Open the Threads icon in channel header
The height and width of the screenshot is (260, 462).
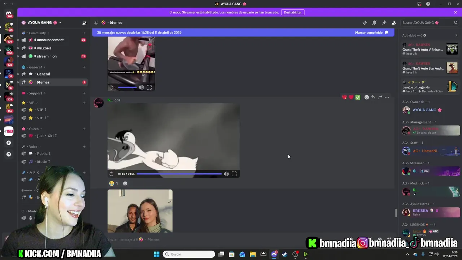pyautogui.click(x=365, y=22)
